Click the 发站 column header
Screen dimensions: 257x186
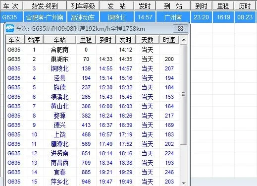point(116,6)
